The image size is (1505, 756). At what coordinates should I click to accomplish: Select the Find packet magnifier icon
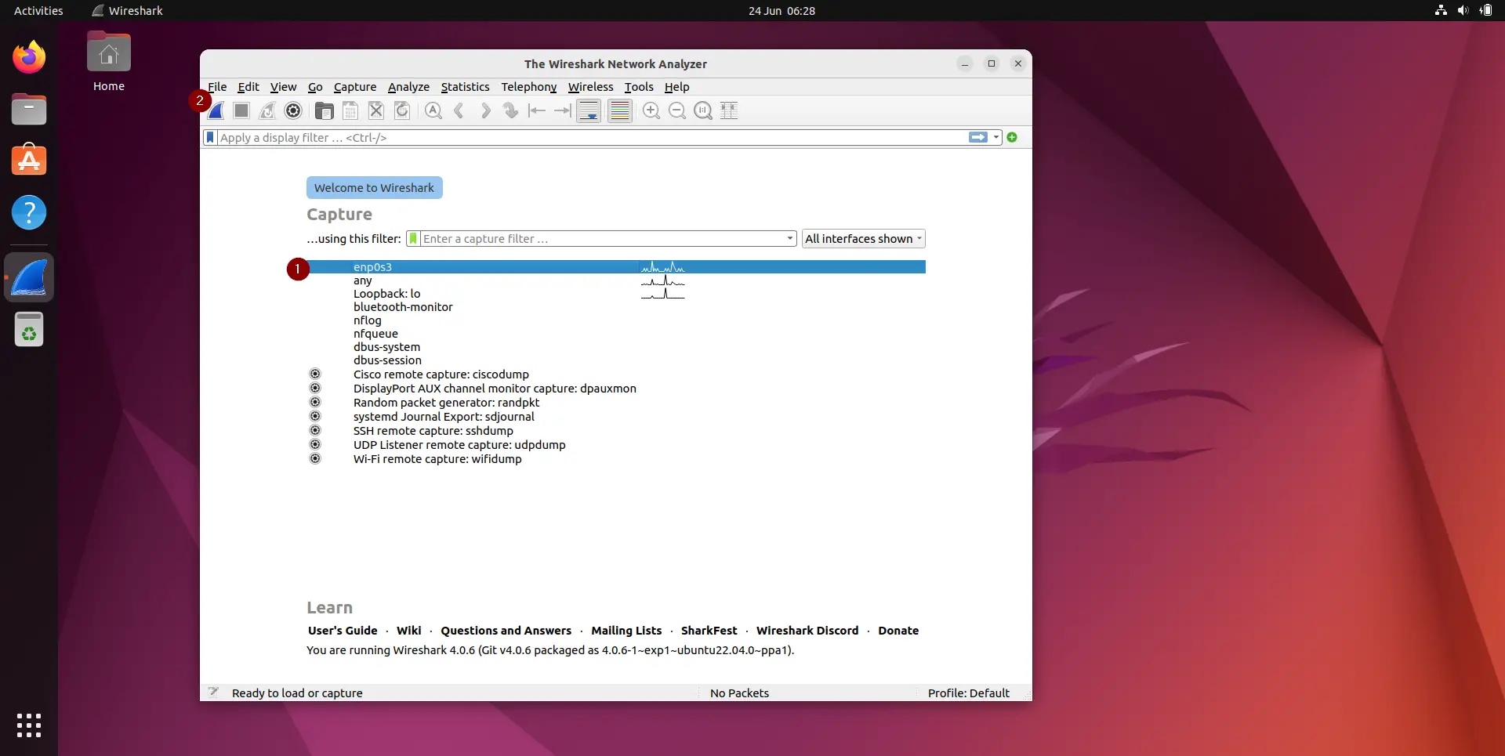coord(433,110)
